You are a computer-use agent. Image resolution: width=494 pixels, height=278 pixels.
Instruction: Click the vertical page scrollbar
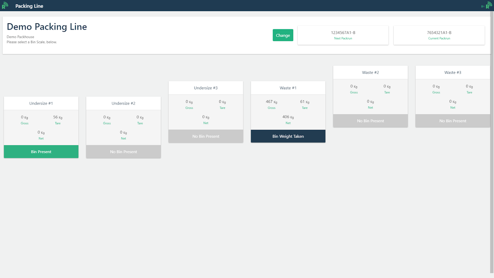point(492,142)
